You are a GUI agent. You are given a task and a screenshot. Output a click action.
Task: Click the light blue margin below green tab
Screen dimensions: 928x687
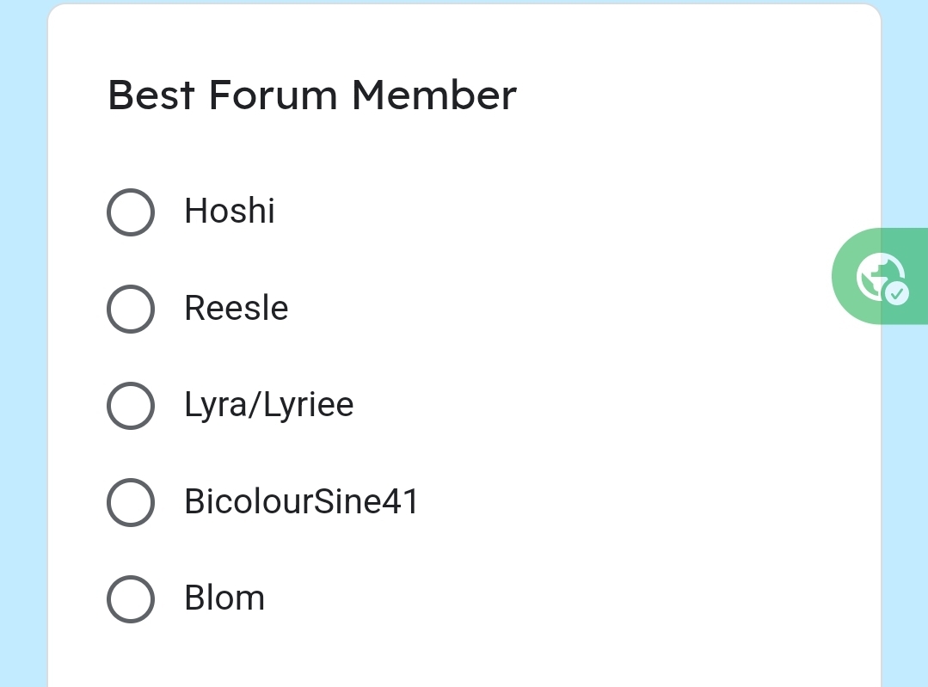(x=904, y=503)
